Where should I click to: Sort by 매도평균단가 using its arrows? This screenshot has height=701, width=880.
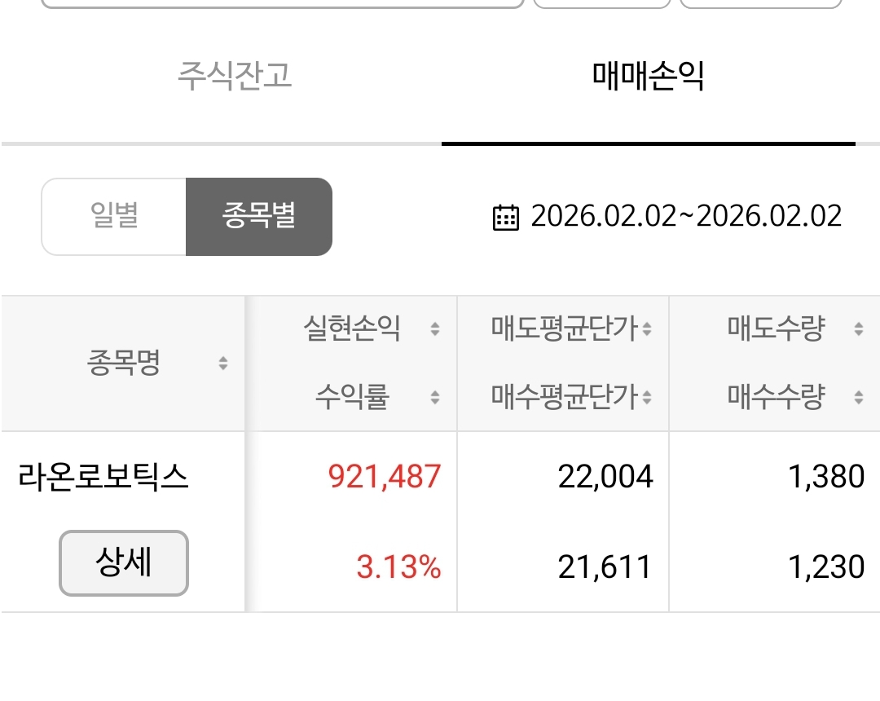(x=646, y=329)
